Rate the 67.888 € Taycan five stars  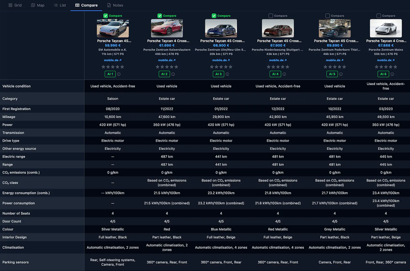395,67
